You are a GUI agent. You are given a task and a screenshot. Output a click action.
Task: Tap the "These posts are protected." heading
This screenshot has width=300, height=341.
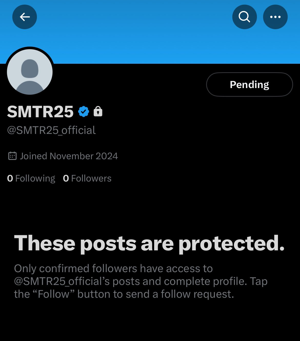pos(149,243)
